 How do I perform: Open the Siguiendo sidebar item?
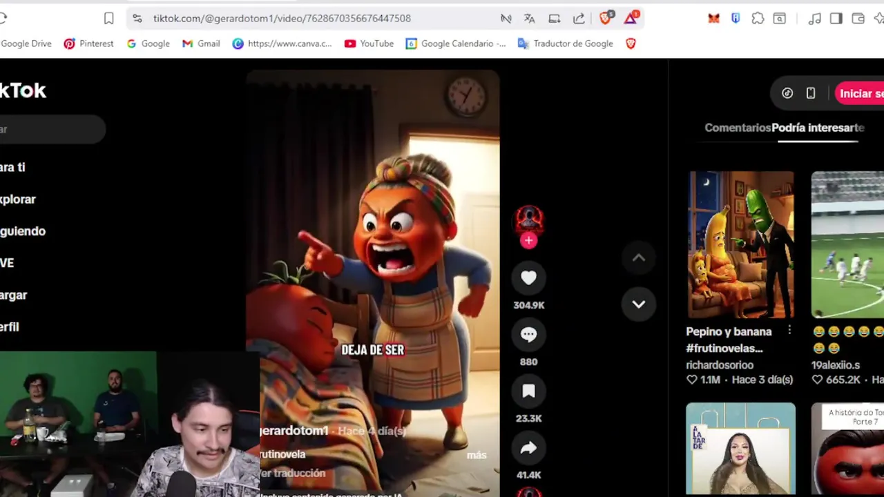coord(23,231)
